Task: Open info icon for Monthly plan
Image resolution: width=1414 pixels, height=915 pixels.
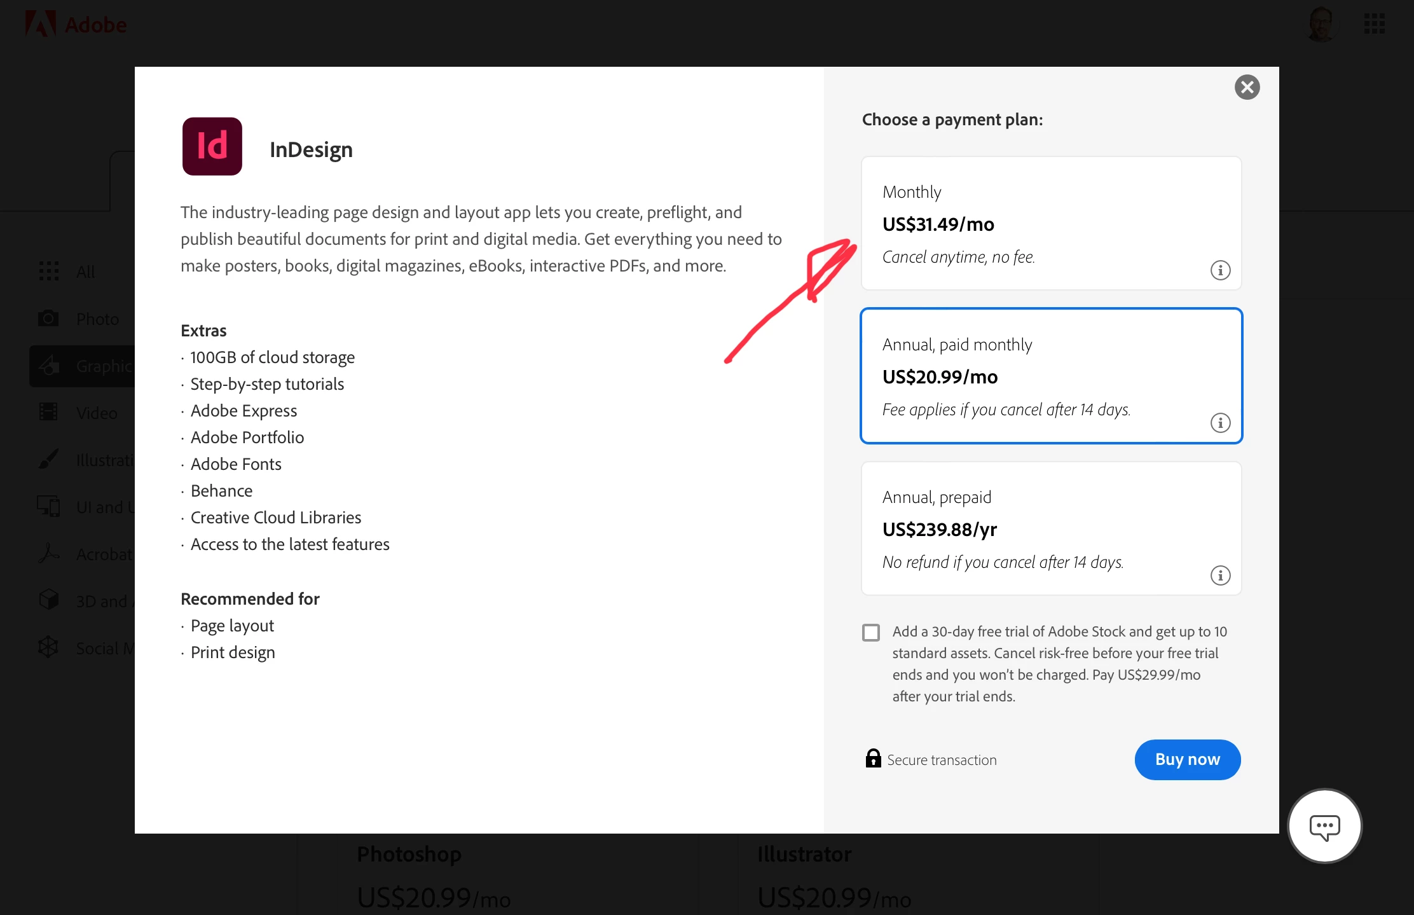Action: click(1219, 270)
